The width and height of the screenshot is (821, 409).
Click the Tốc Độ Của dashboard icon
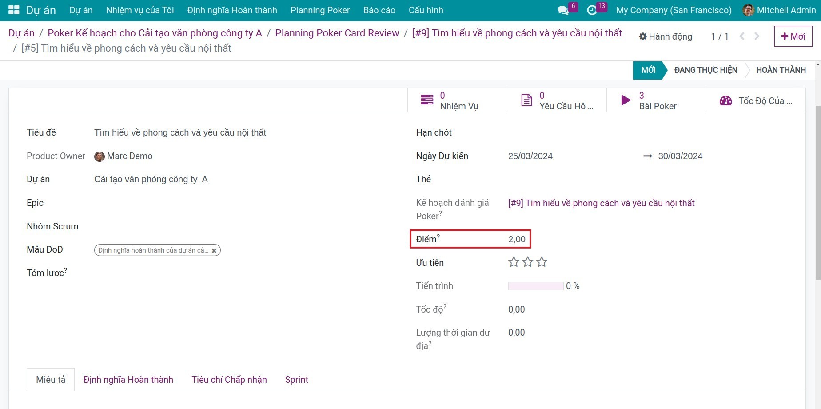(725, 100)
